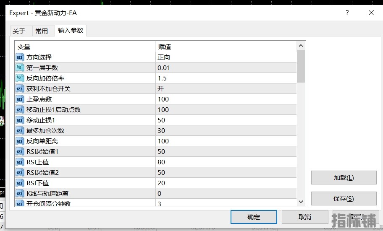Select the 获利不加仓开关 variable name
This screenshot has height=231, width=383.
pyautogui.click(x=49, y=89)
